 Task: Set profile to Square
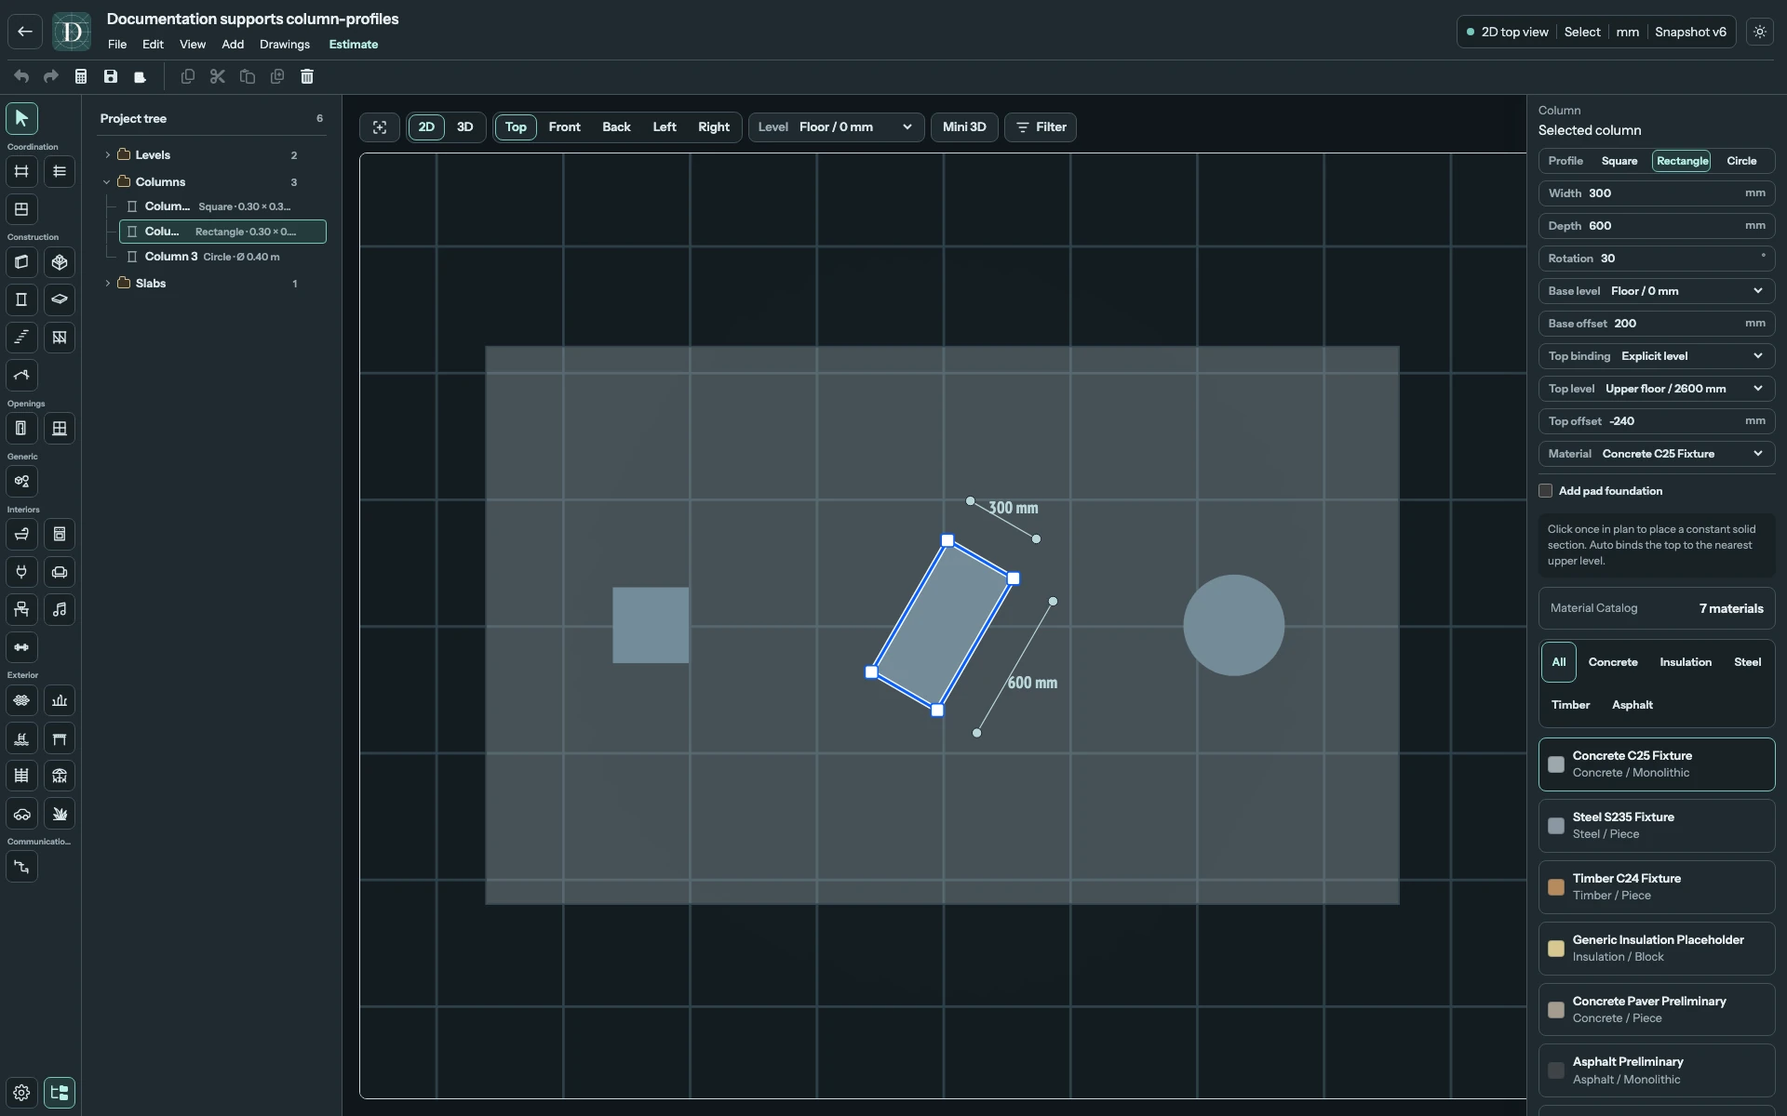pos(1619,161)
